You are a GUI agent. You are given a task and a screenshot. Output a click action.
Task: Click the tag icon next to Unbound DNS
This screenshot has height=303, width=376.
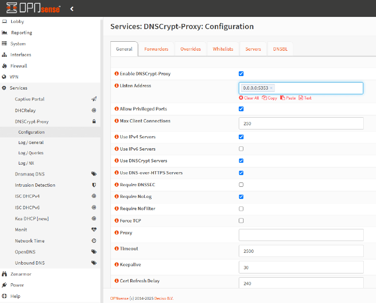tap(94, 263)
